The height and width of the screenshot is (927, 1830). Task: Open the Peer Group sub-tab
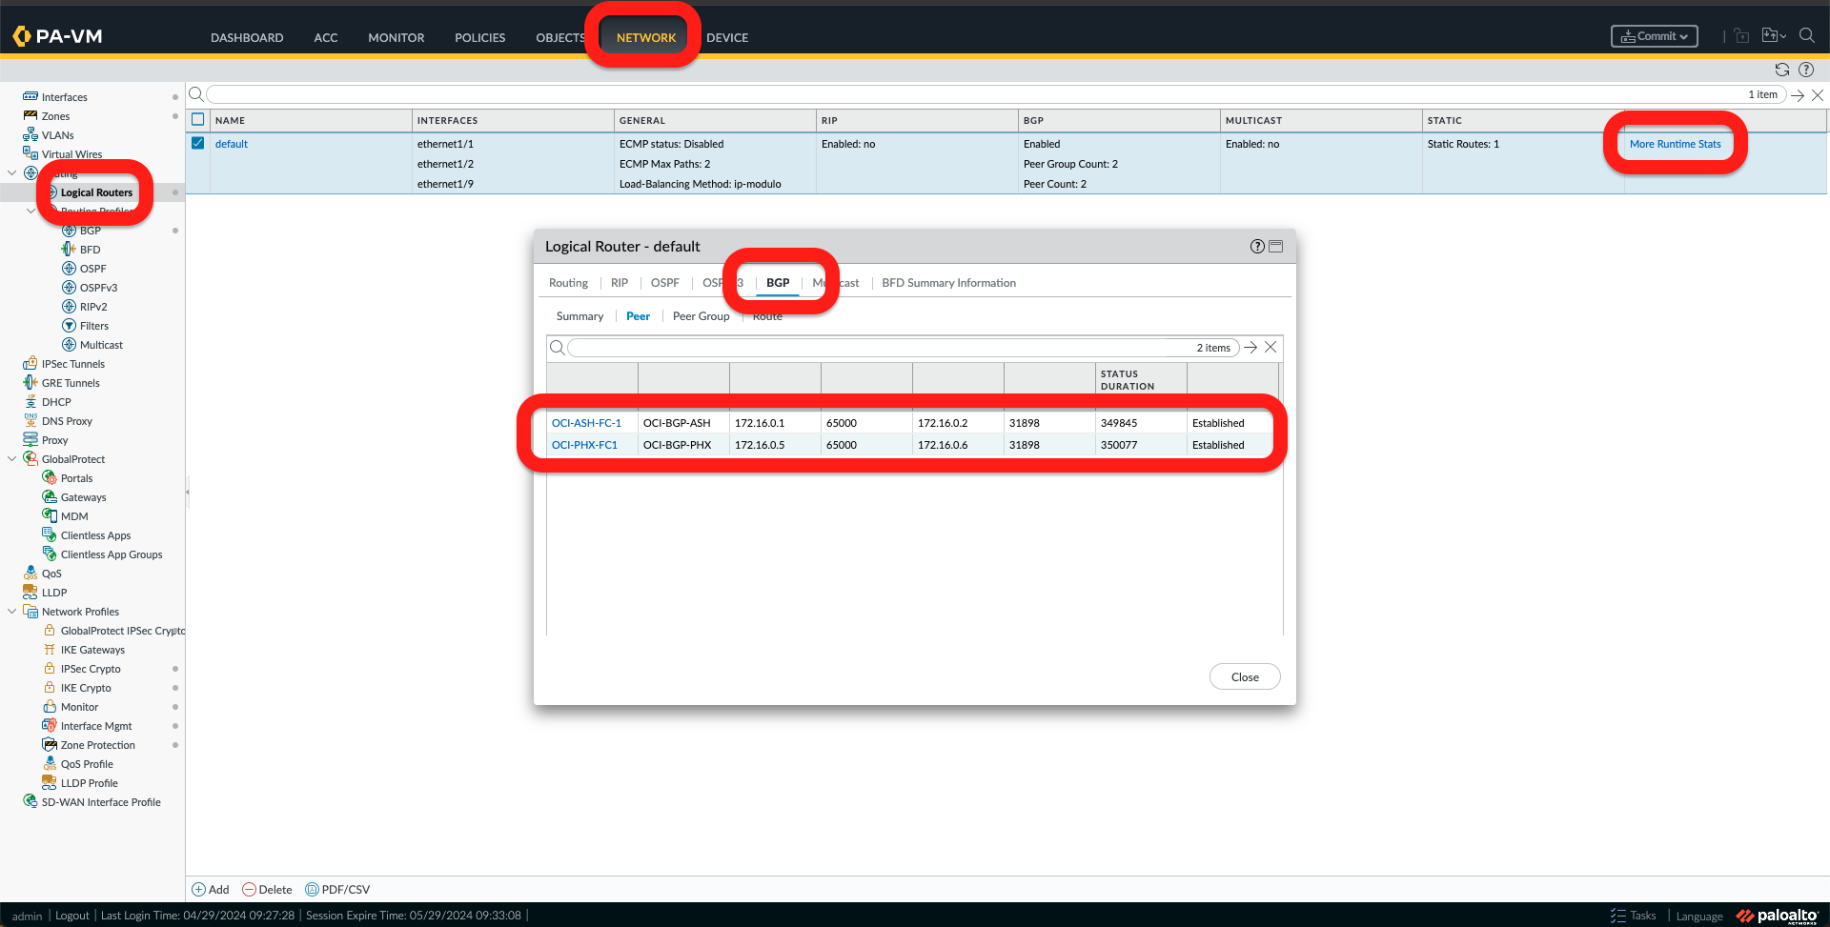click(x=701, y=316)
